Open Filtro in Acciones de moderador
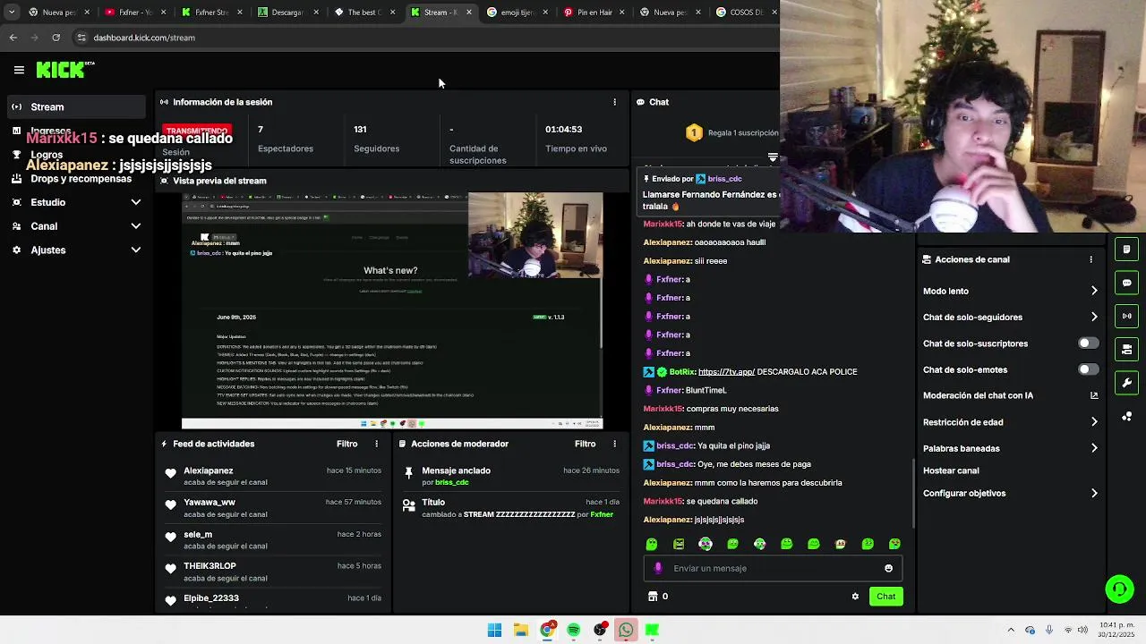1146x644 pixels. pos(585,444)
